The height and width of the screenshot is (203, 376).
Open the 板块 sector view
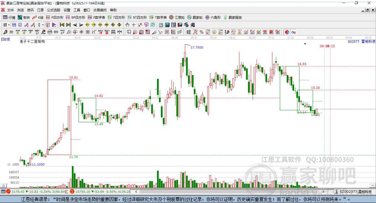point(24,18)
